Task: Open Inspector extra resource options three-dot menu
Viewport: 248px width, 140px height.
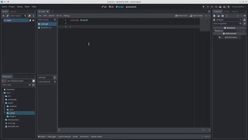Action: click(x=227, y=16)
